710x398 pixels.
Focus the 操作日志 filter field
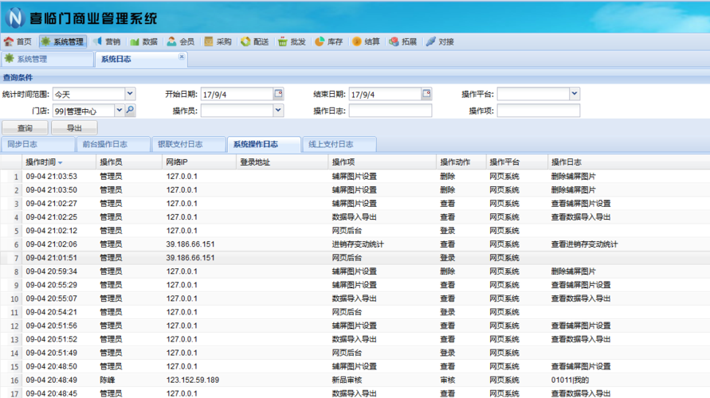click(390, 111)
